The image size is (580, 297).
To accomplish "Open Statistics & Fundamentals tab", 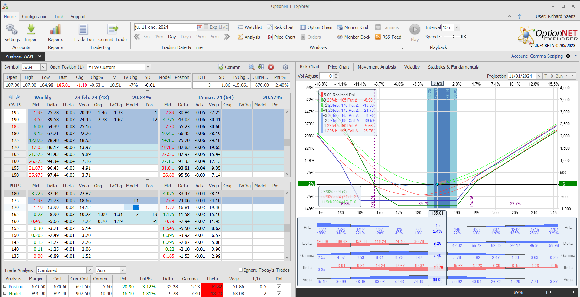I will 453,67.
